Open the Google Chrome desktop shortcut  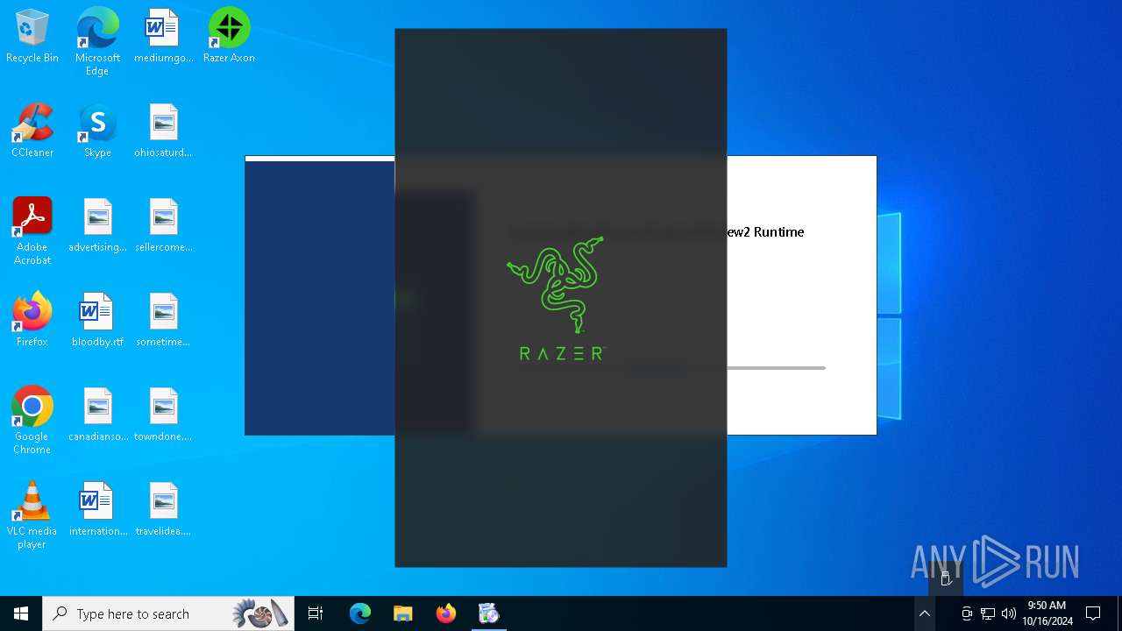pyautogui.click(x=32, y=421)
